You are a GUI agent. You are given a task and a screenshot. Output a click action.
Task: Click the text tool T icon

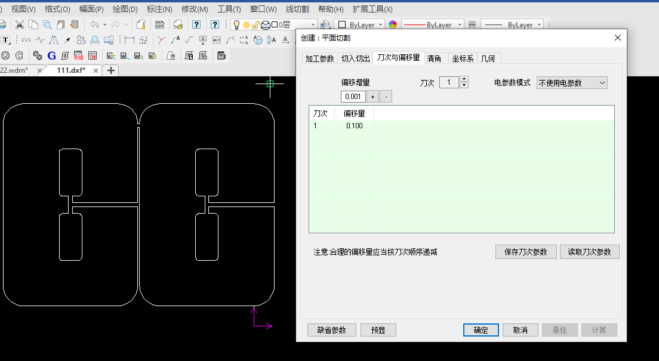click(x=6, y=40)
